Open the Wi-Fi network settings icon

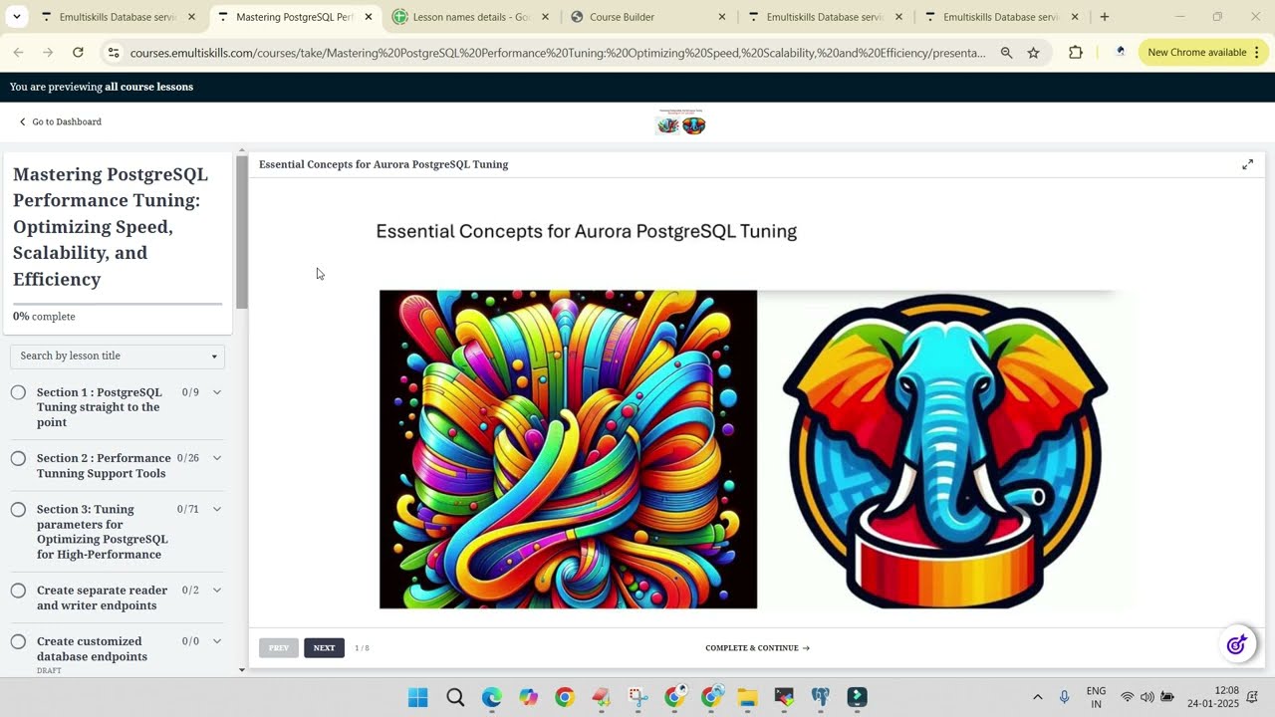[1128, 697]
